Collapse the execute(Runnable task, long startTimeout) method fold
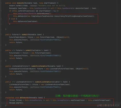 click(1, 3)
